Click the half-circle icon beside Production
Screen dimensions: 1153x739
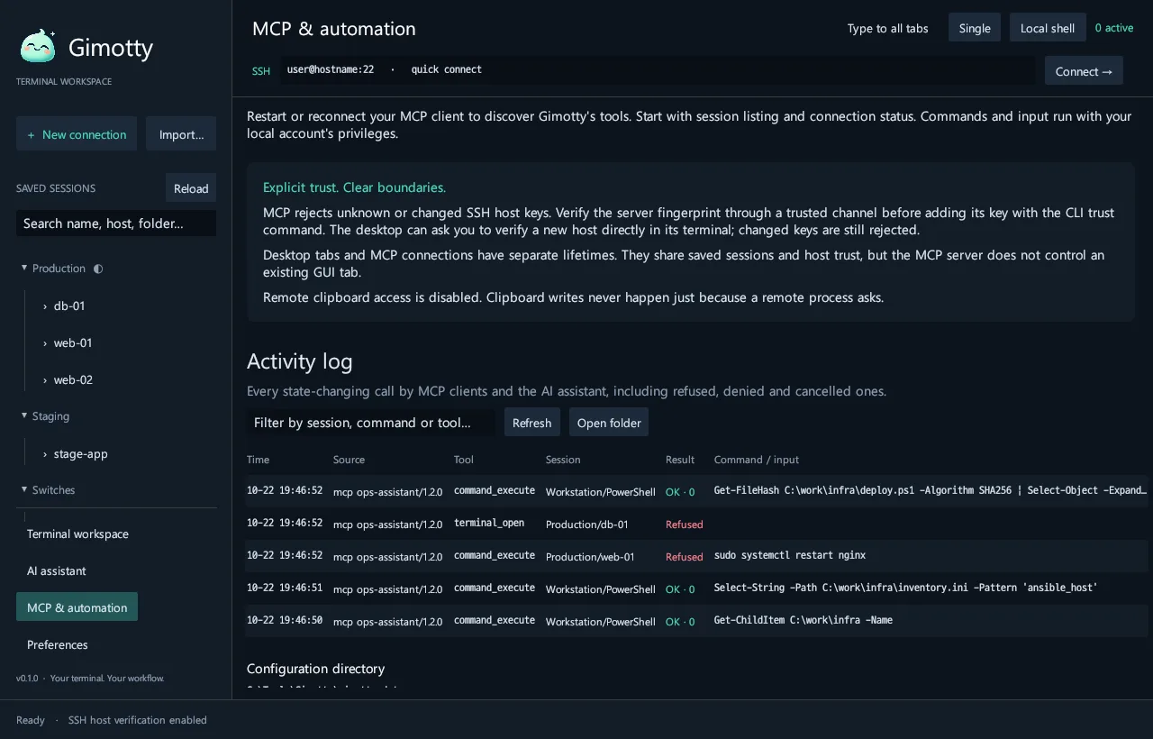click(98, 269)
